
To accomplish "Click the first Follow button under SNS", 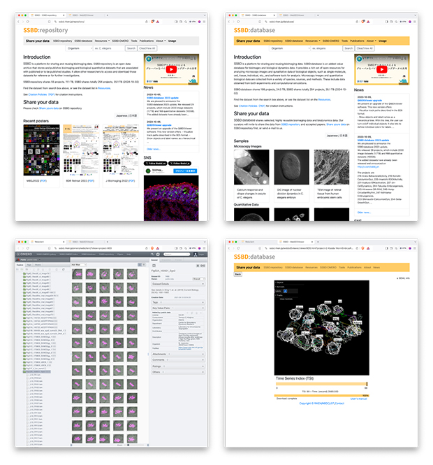I will [156, 162].
